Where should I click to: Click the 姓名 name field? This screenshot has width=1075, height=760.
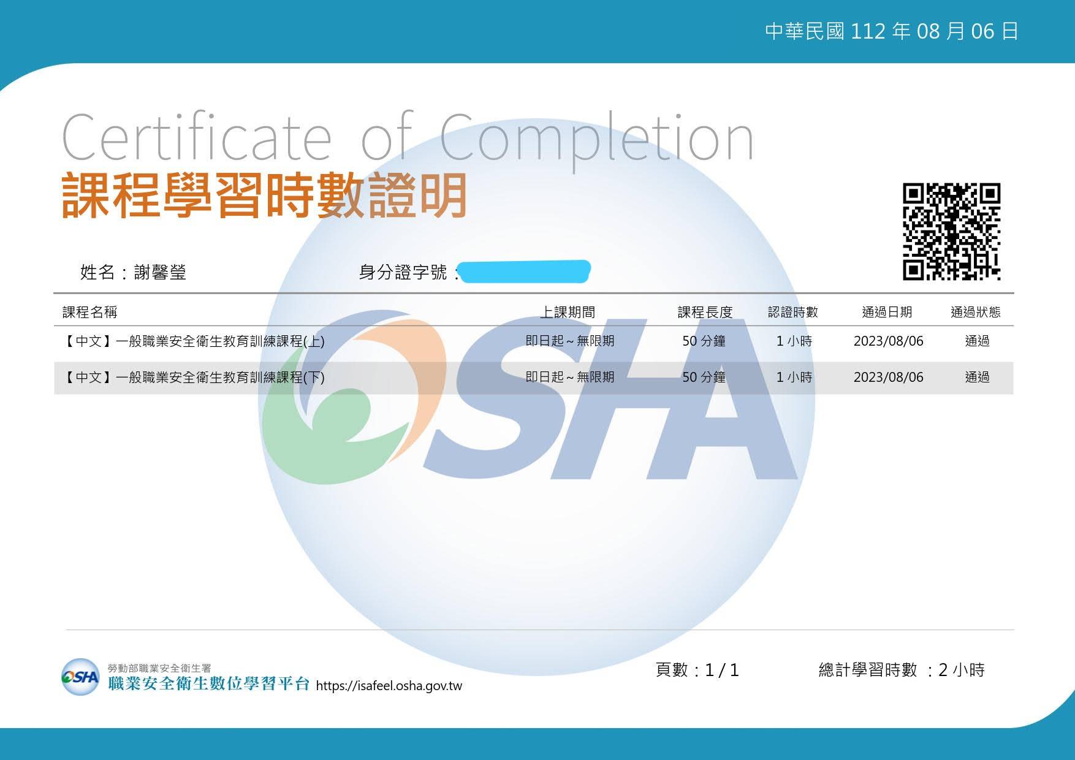point(133,272)
